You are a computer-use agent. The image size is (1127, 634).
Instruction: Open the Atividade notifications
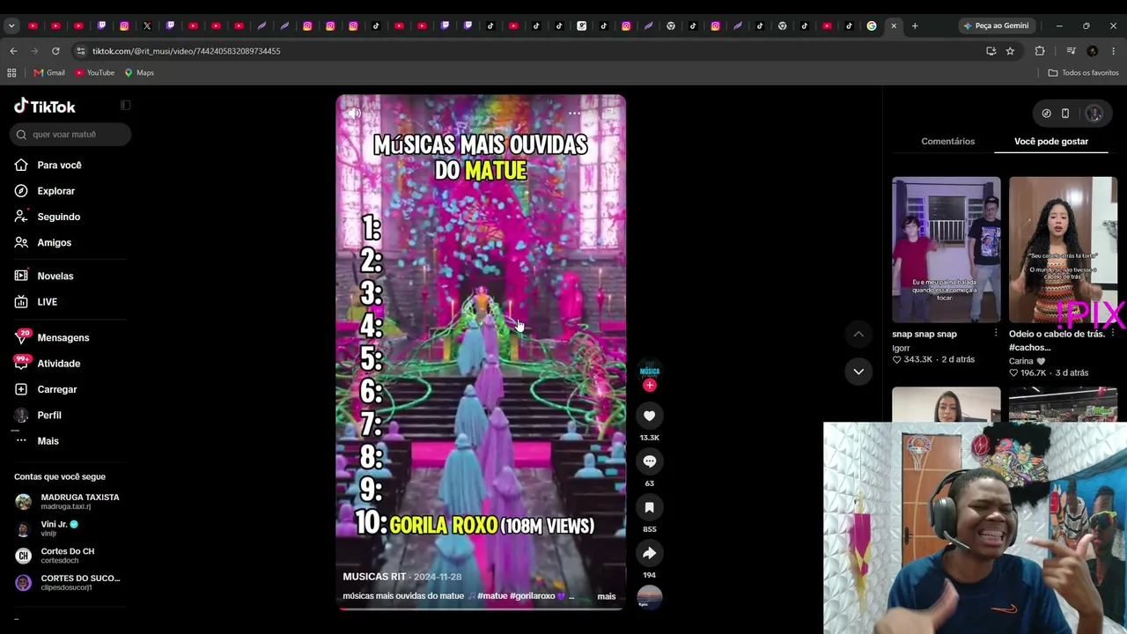click(58, 364)
